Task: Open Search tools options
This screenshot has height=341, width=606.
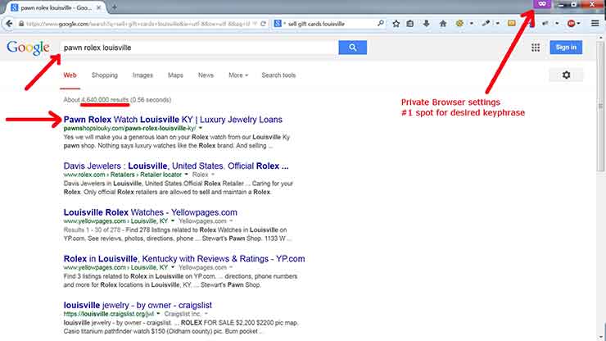Action: 278,75
